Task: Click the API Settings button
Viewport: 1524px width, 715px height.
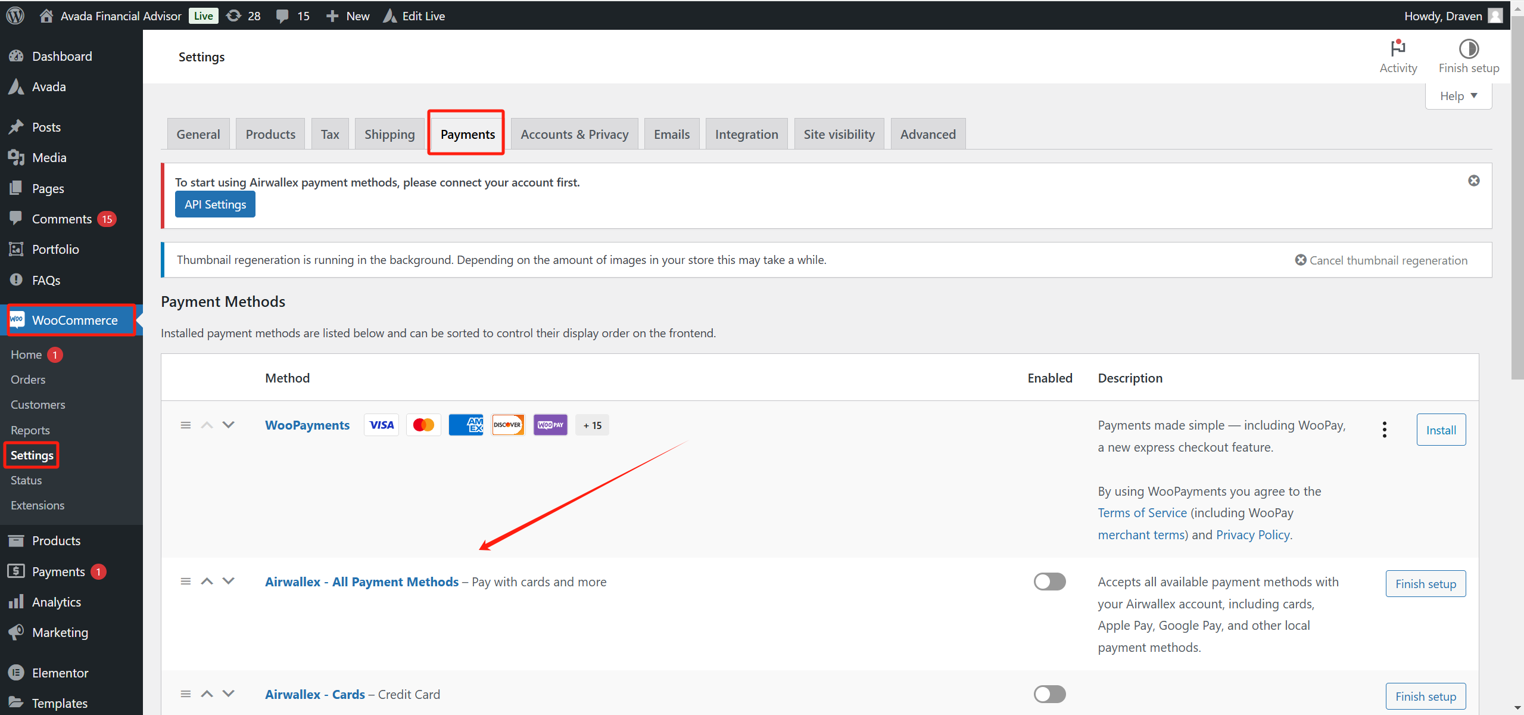Action: point(214,204)
